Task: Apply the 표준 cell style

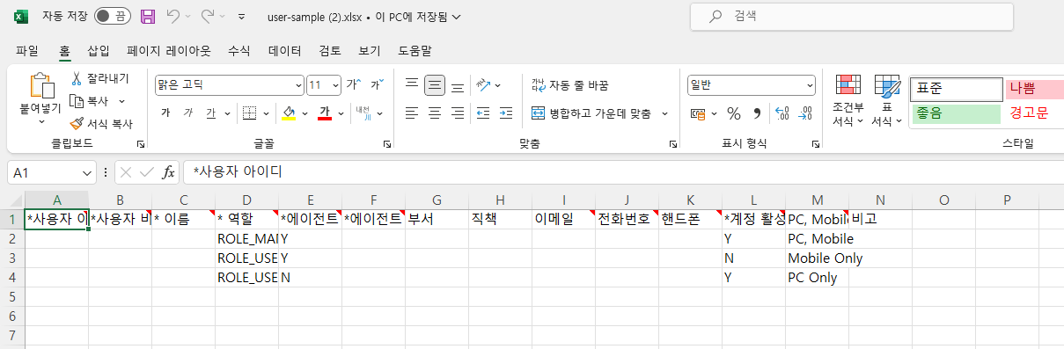Action: (957, 89)
